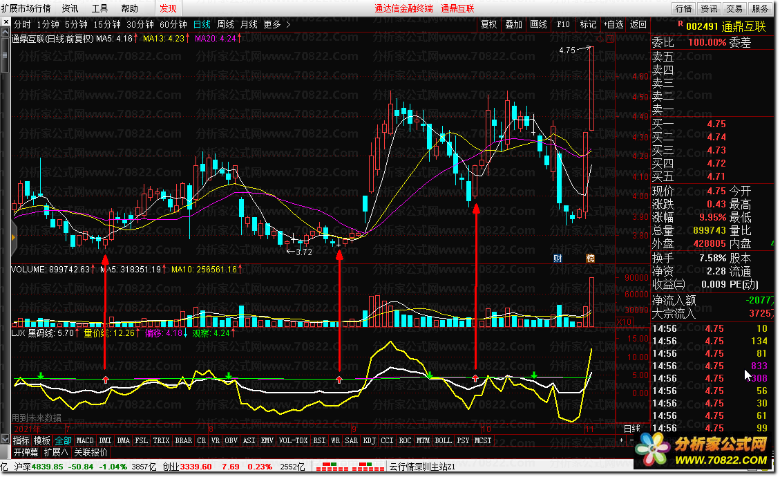The width and height of the screenshot is (780, 477).
Task: Click the 返回 button
Action: [638, 24]
